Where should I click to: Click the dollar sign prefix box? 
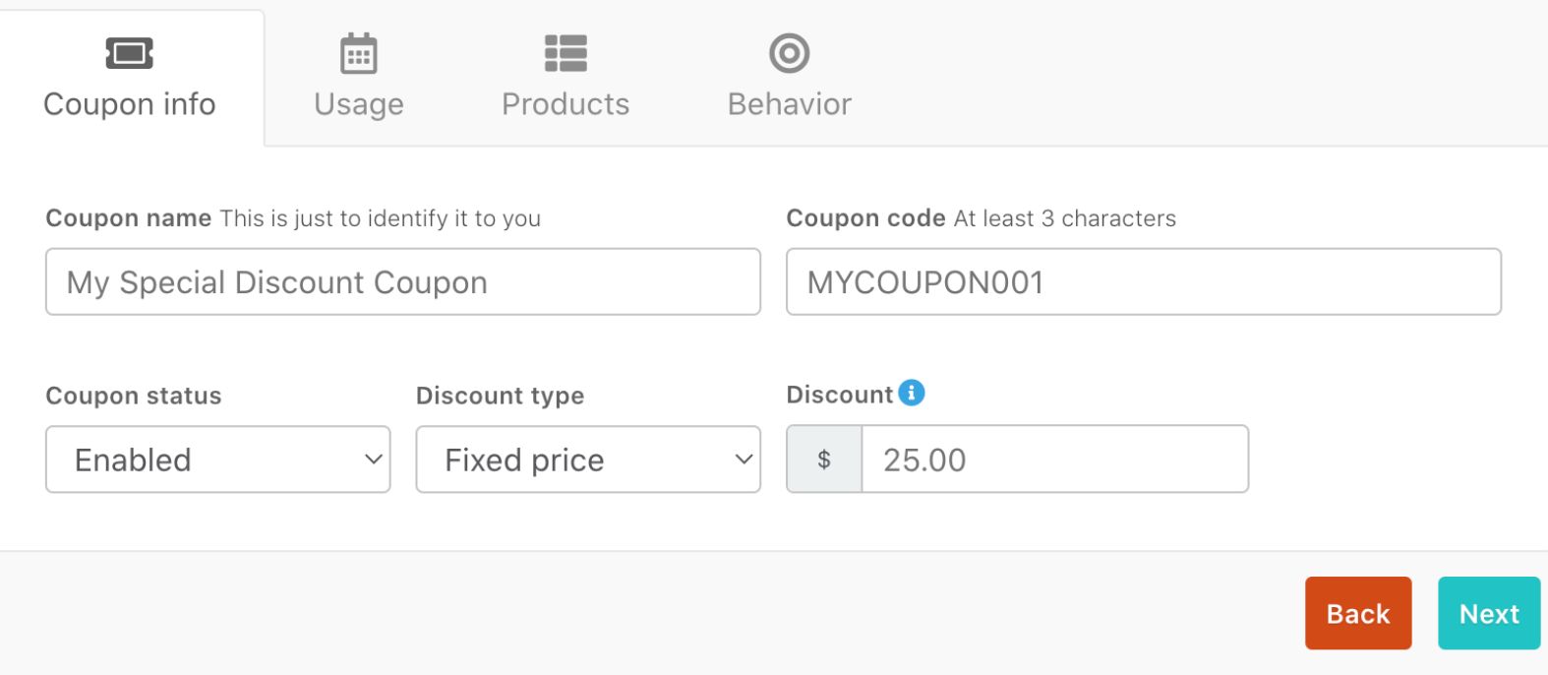point(824,460)
